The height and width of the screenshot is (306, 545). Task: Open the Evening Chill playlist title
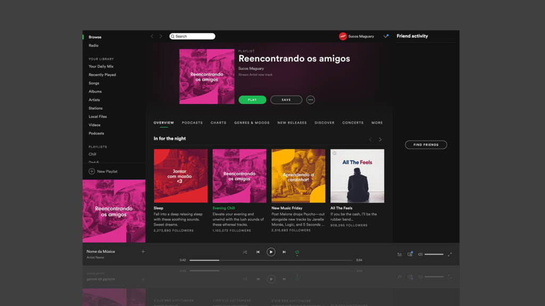coord(224,208)
